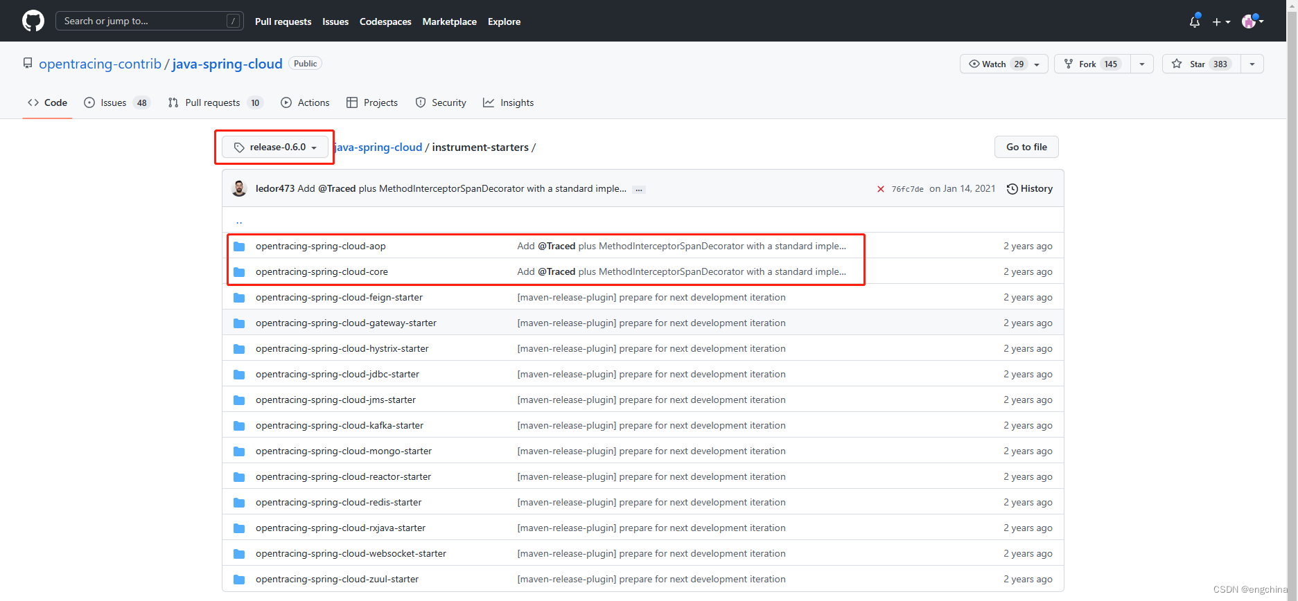This screenshot has height=601, width=1298.
Task: Click the page vertical scrollbar
Action: point(1292,300)
